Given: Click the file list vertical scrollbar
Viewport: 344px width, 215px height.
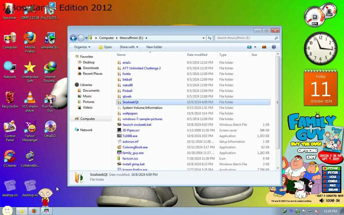Looking at the screenshot, I should 278,102.
